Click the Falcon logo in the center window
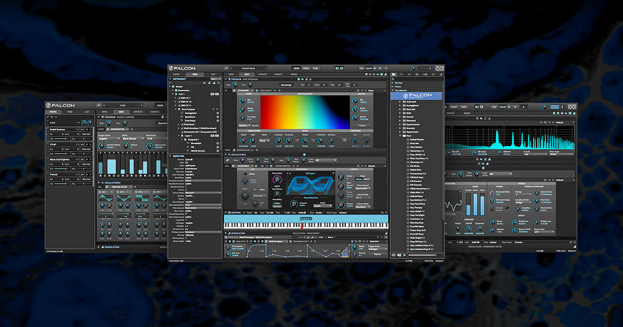The height and width of the screenshot is (327, 623). [x=183, y=68]
